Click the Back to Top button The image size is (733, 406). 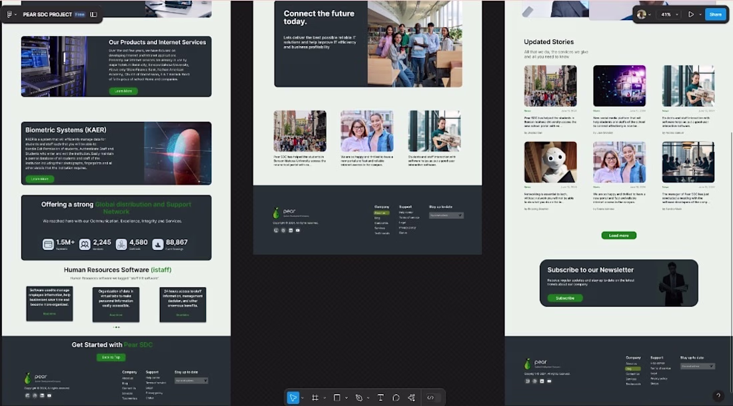coord(111,357)
